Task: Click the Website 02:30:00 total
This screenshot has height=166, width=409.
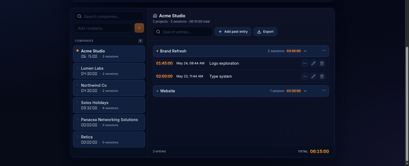Action: click(294, 91)
